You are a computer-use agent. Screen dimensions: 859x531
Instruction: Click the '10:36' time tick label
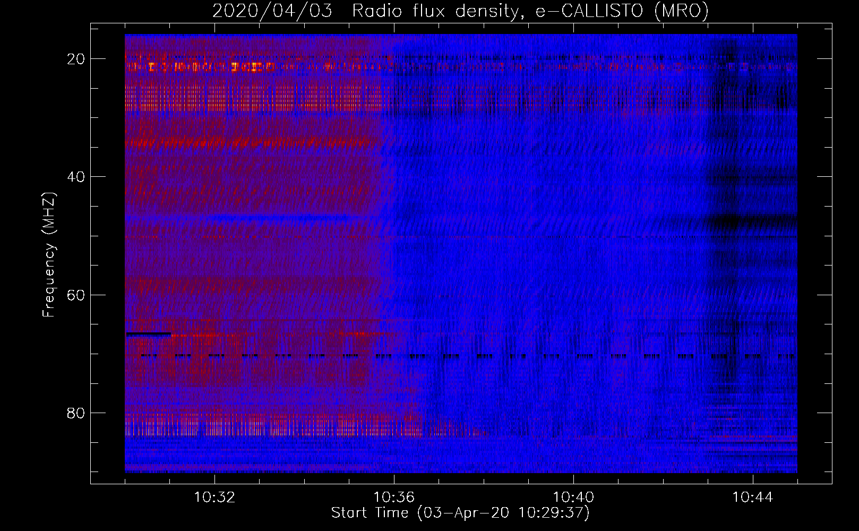[x=394, y=498]
